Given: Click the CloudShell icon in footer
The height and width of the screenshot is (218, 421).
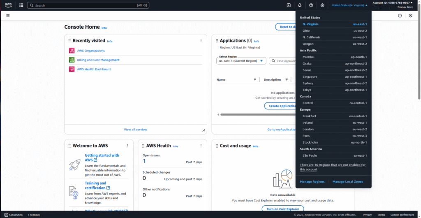Looking at the screenshot, I should 6,215.
